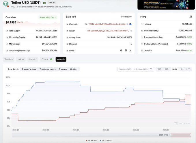196x143 pixels.
Task: Click the blue icon after the contract address
Action: coord(130,24)
